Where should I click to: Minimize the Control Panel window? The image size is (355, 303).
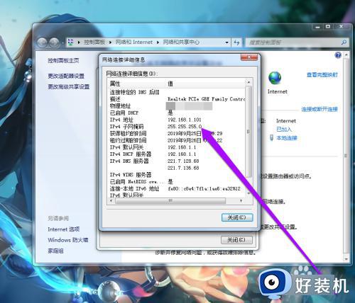317,27
